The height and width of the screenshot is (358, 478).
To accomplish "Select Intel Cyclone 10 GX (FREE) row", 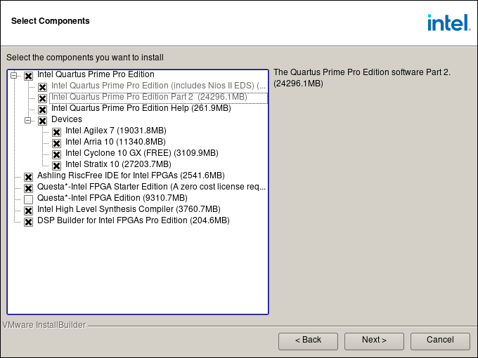I will point(142,153).
